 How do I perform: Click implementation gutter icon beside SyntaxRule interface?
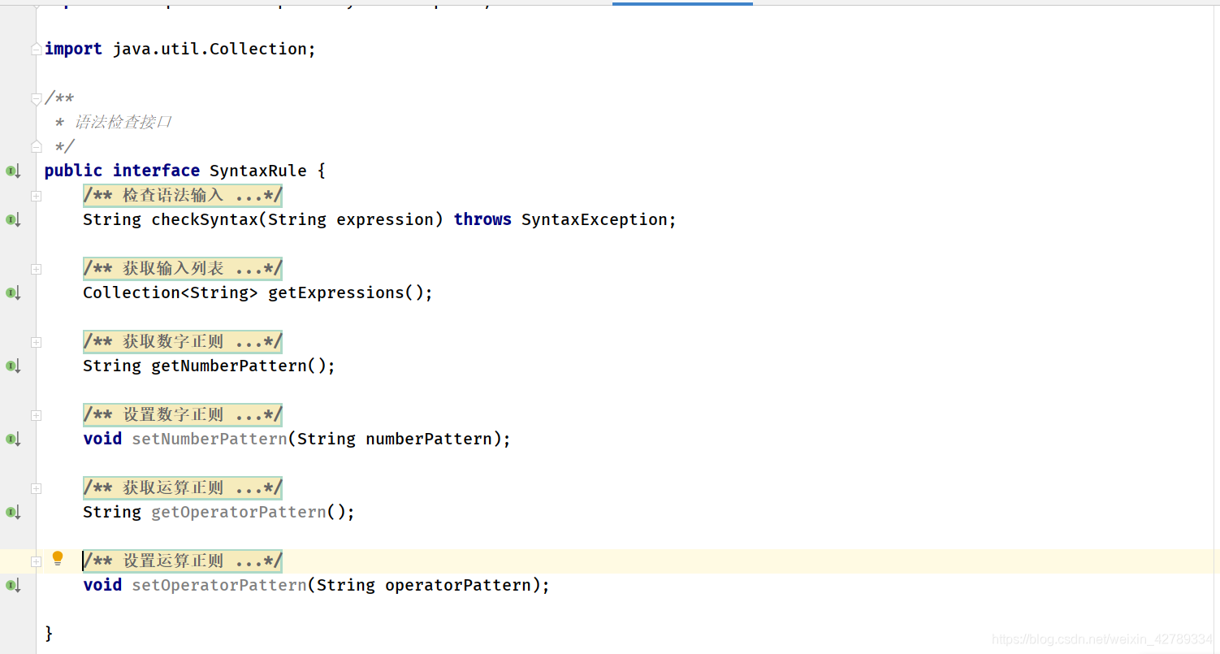click(13, 171)
